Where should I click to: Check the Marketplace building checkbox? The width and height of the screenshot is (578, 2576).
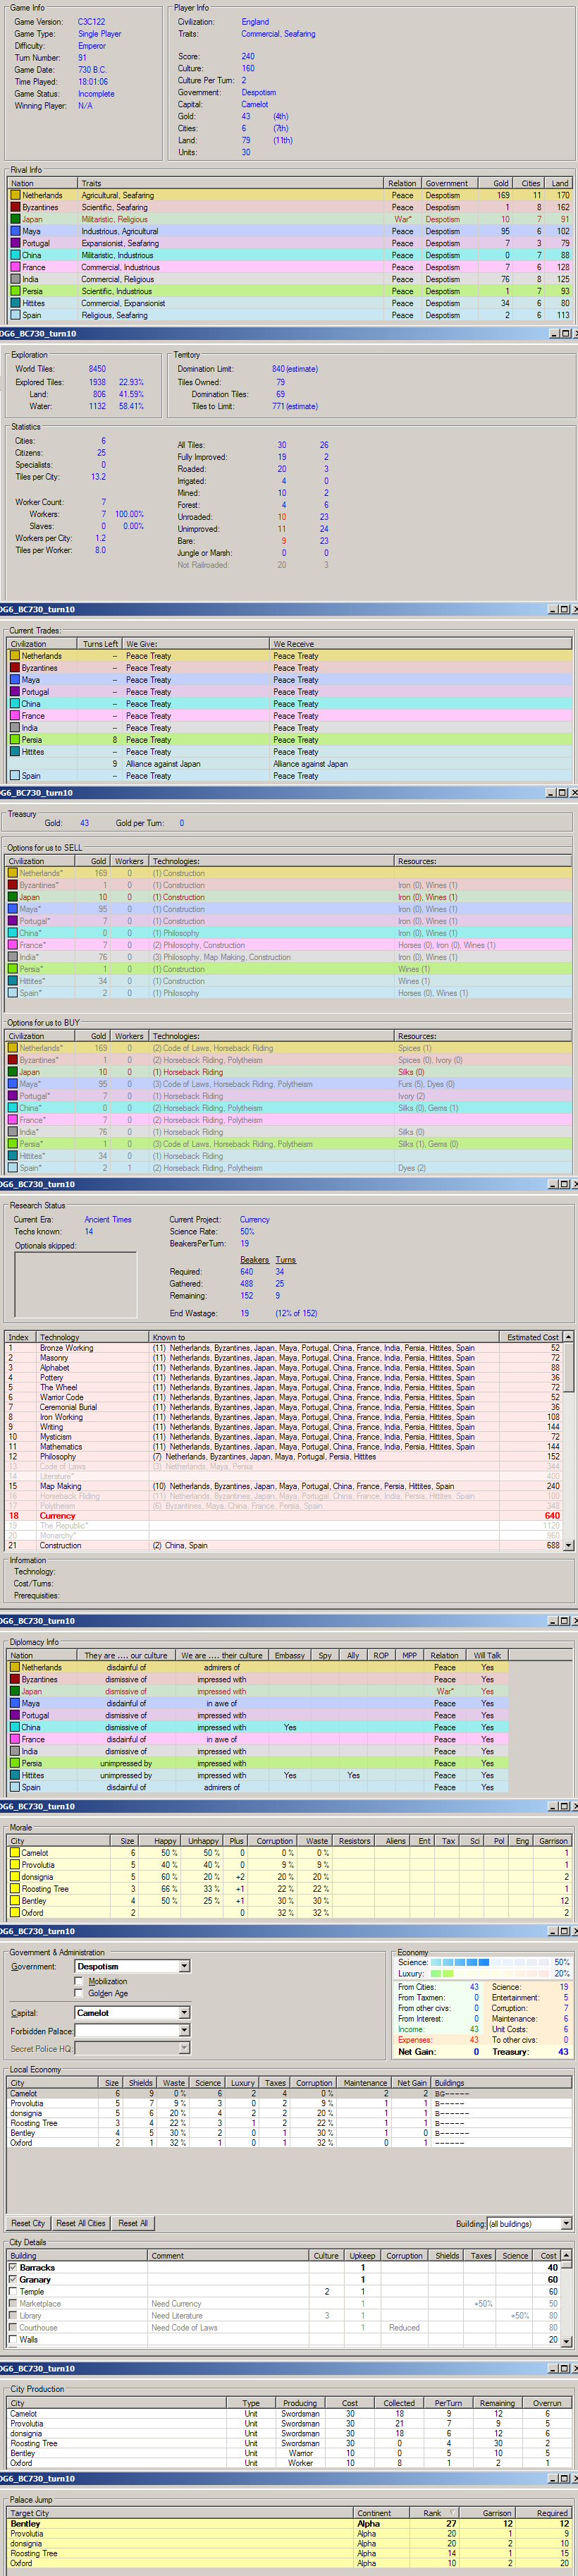click(13, 2304)
